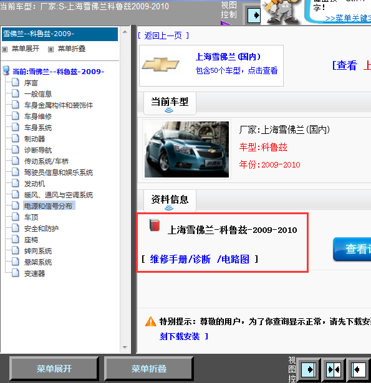Click the document icon beside 诊断导航
Image resolution: width=371 pixels, height=383 pixels.
pyautogui.click(x=16, y=149)
